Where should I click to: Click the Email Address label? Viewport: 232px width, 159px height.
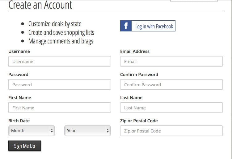pyautogui.click(x=135, y=51)
